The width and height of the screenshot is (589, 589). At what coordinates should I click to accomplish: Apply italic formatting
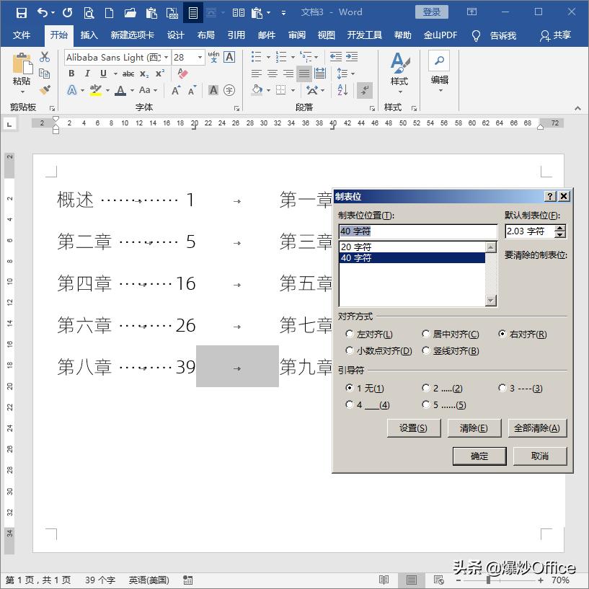coord(87,73)
